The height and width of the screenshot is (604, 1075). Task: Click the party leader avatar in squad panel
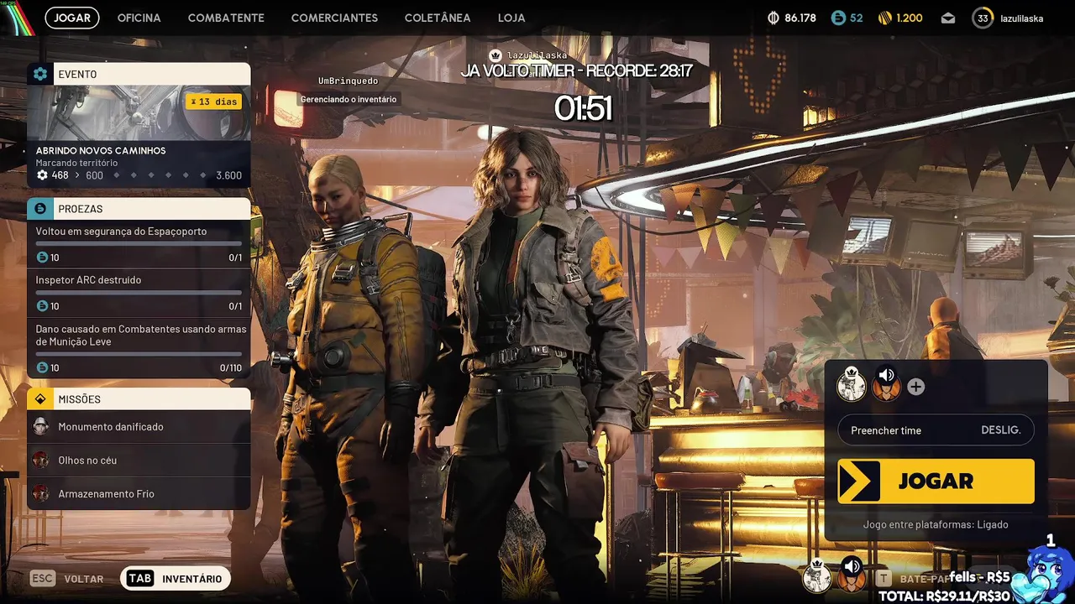pyautogui.click(x=852, y=386)
